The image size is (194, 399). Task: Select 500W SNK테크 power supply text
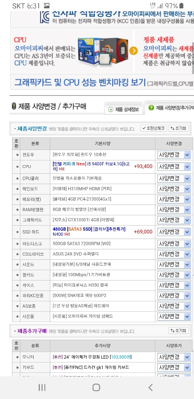[79, 296]
